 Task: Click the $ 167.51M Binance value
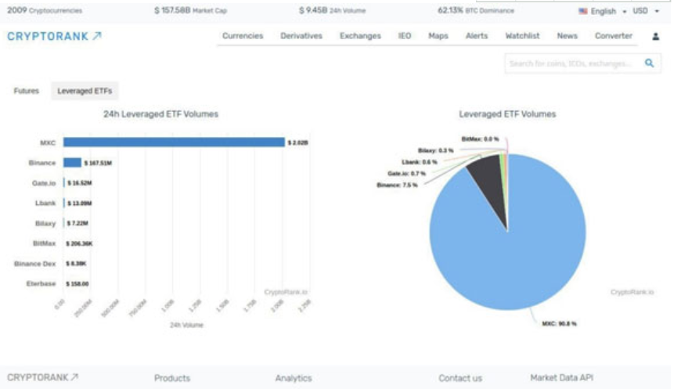98,163
